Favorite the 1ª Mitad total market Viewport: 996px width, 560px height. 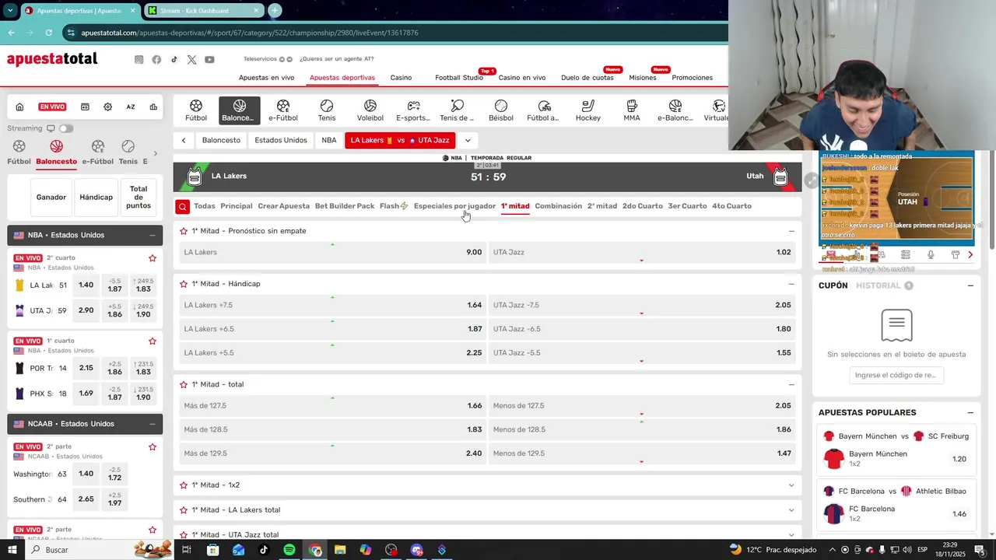point(184,384)
